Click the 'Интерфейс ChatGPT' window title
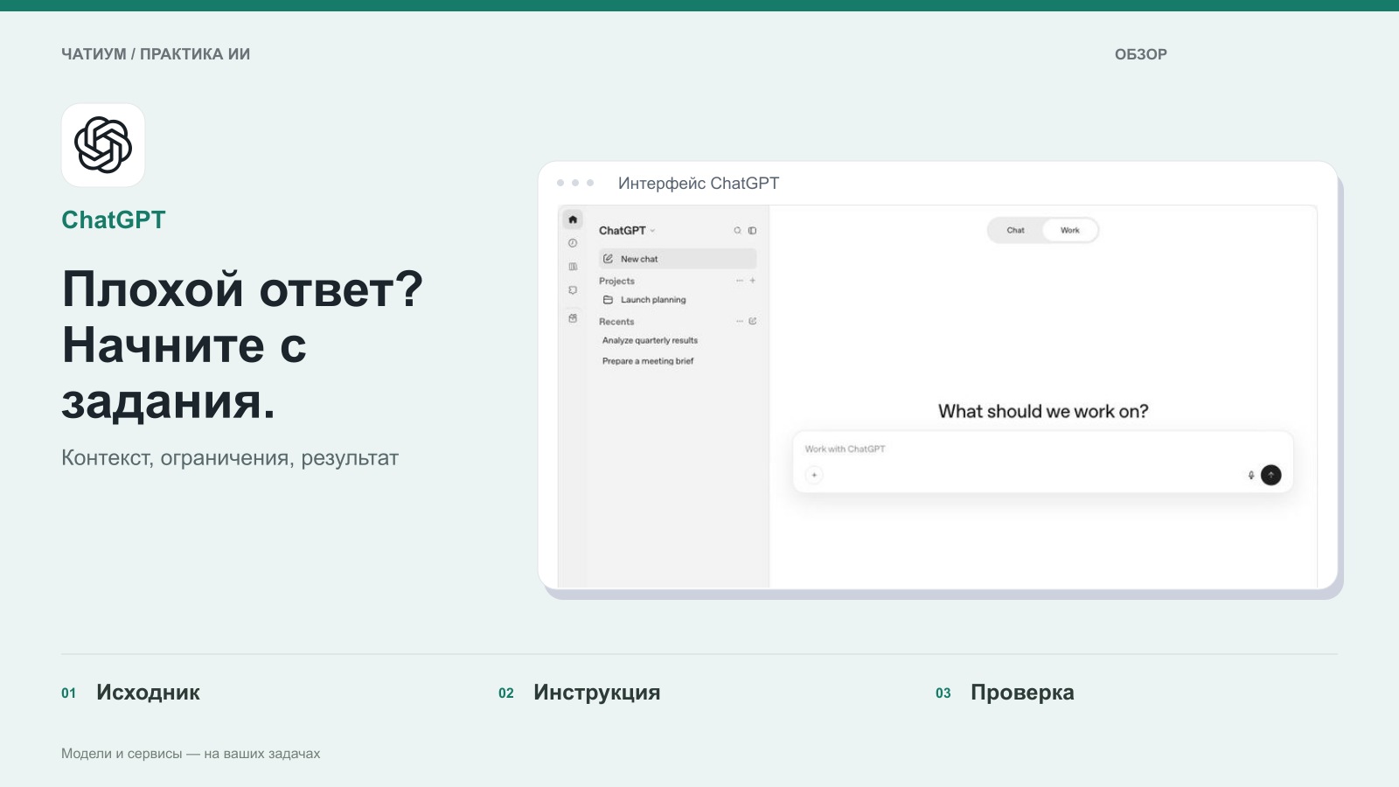This screenshot has width=1399, height=787. pyautogui.click(x=699, y=184)
